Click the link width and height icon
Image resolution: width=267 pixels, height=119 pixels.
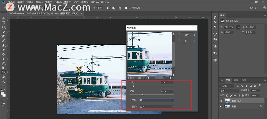coord(238,27)
